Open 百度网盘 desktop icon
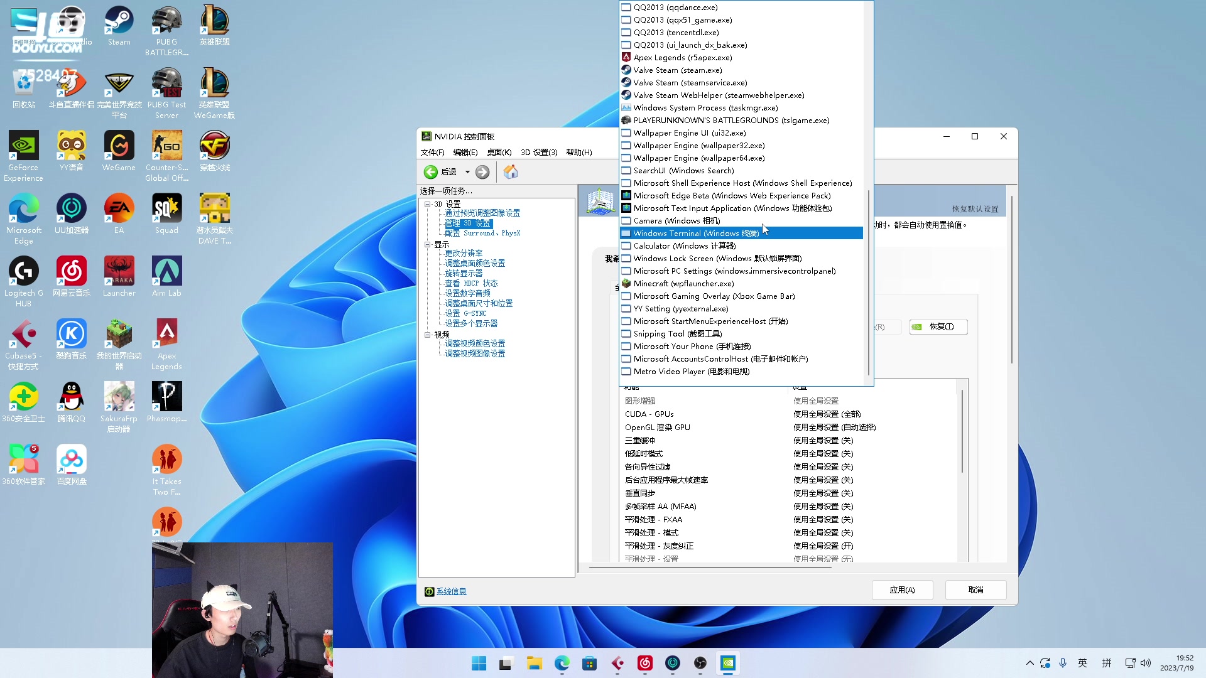The image size is (1206, 678). 71,466
